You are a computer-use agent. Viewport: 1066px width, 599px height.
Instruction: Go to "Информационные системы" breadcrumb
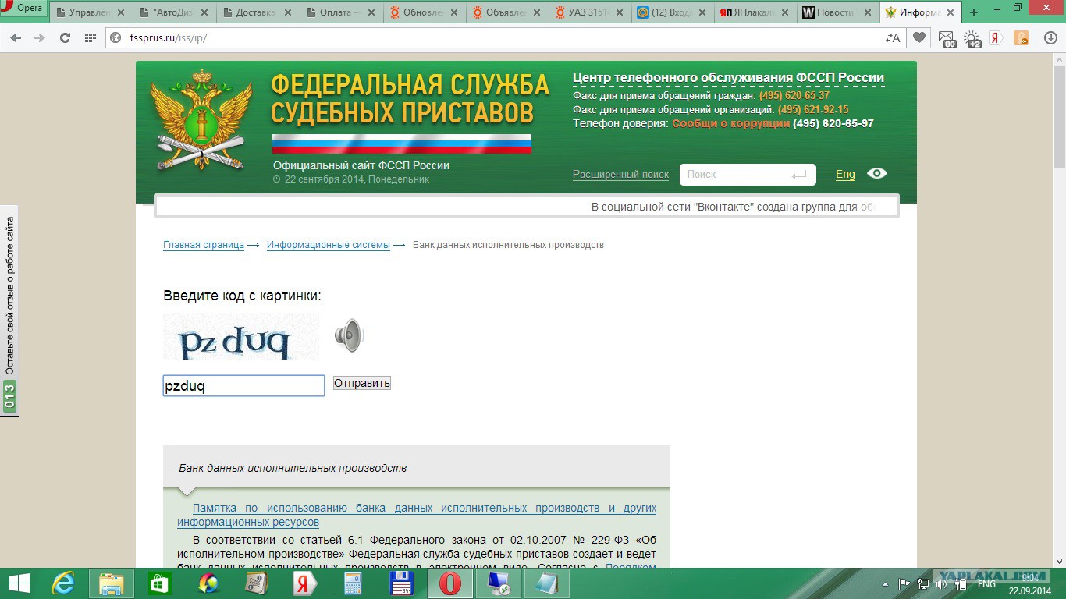coord(329,245)
